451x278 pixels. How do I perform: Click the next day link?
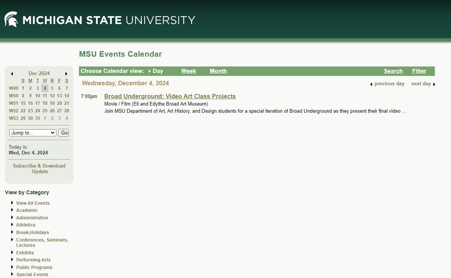pos(421,84)
